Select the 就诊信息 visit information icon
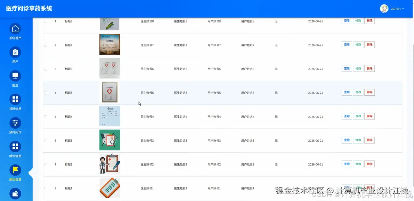414x201 pixels. [15, 147]
